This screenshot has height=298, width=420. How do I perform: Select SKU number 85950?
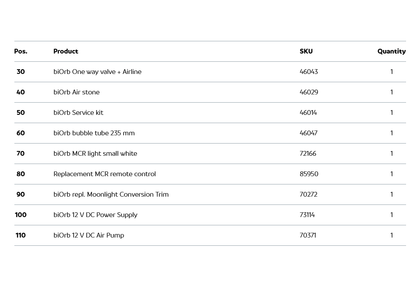click(309, 174)
